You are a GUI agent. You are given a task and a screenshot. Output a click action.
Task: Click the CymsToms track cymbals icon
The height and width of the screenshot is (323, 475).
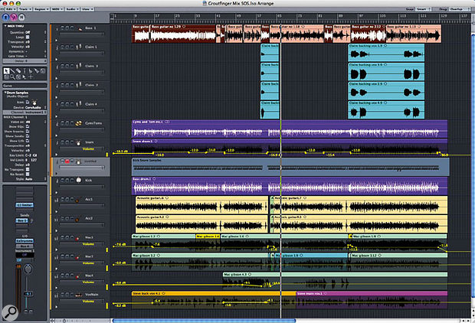(79, 123)
